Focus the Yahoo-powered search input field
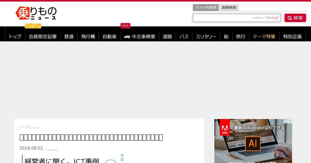The width and height of the screenshot is (311, 163). pyautogui.click(x=237, y=18)
